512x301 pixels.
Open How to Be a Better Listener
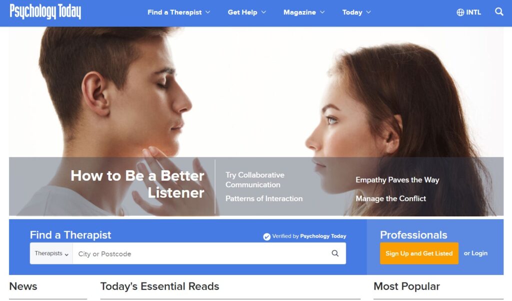[x=137, y=184]
